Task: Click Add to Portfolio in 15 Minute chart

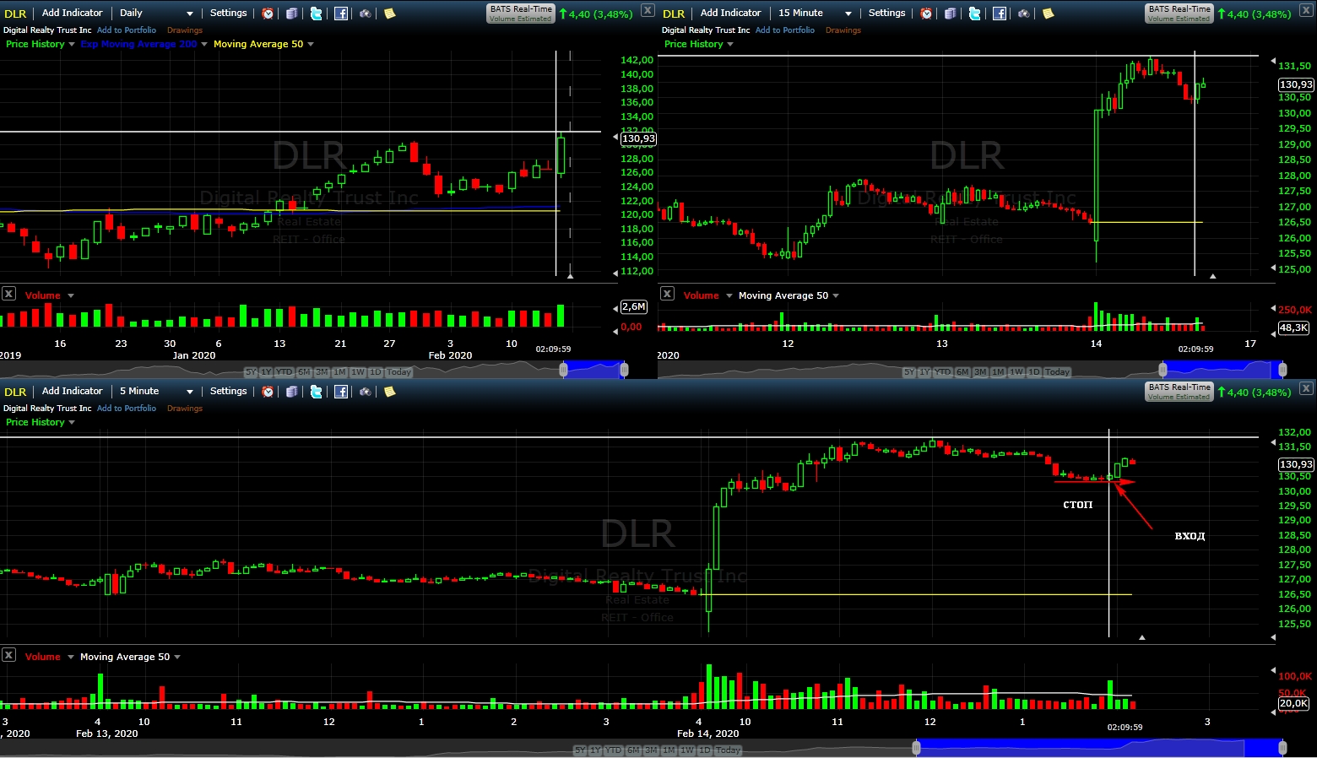Action: tap(785, 30)
